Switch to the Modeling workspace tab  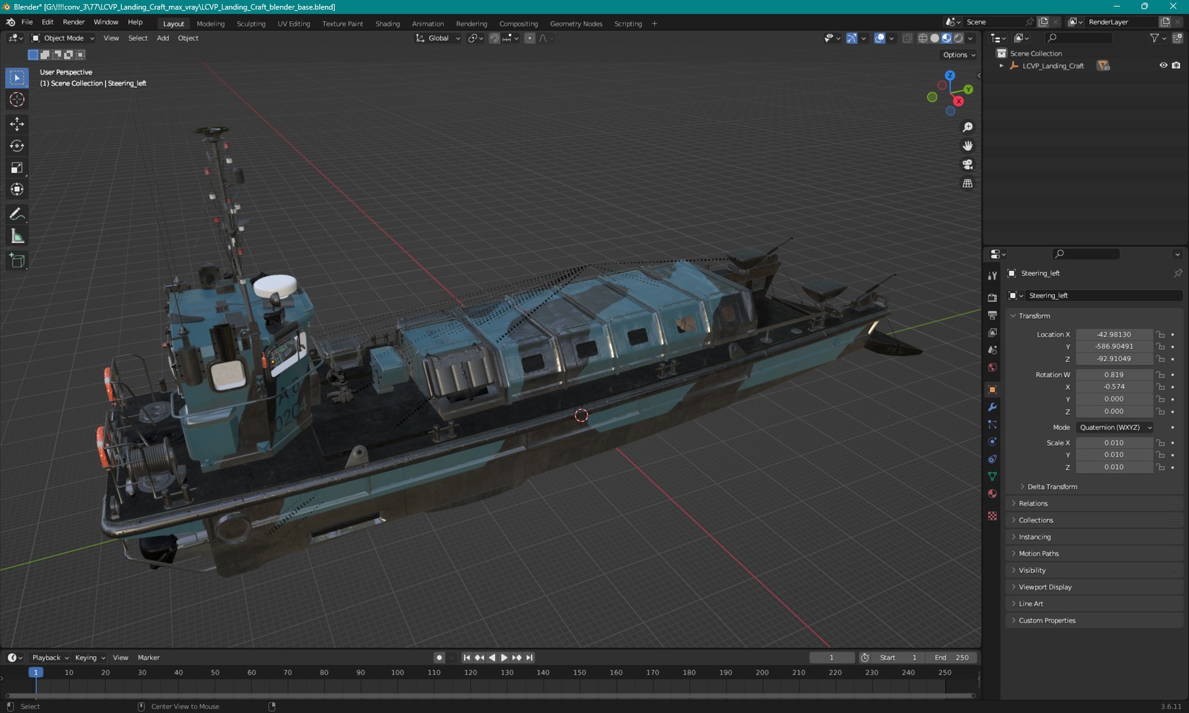pos(211,24)
